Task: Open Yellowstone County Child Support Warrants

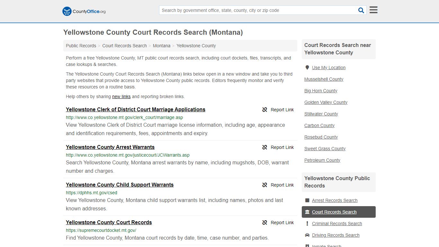Action: 120,185
